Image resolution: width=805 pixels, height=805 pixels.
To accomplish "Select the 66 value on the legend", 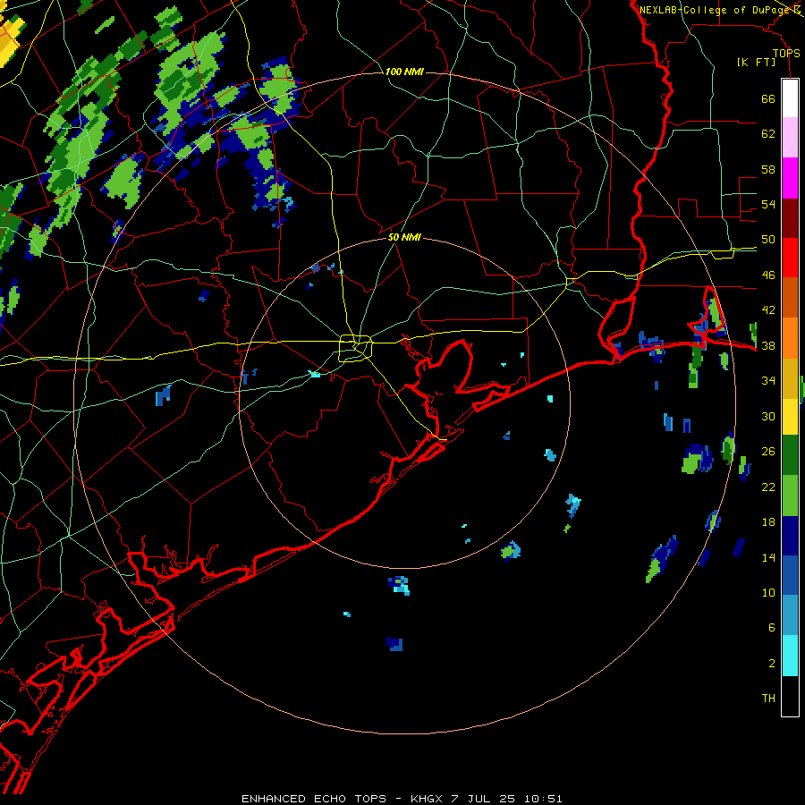I will point(768,98).
